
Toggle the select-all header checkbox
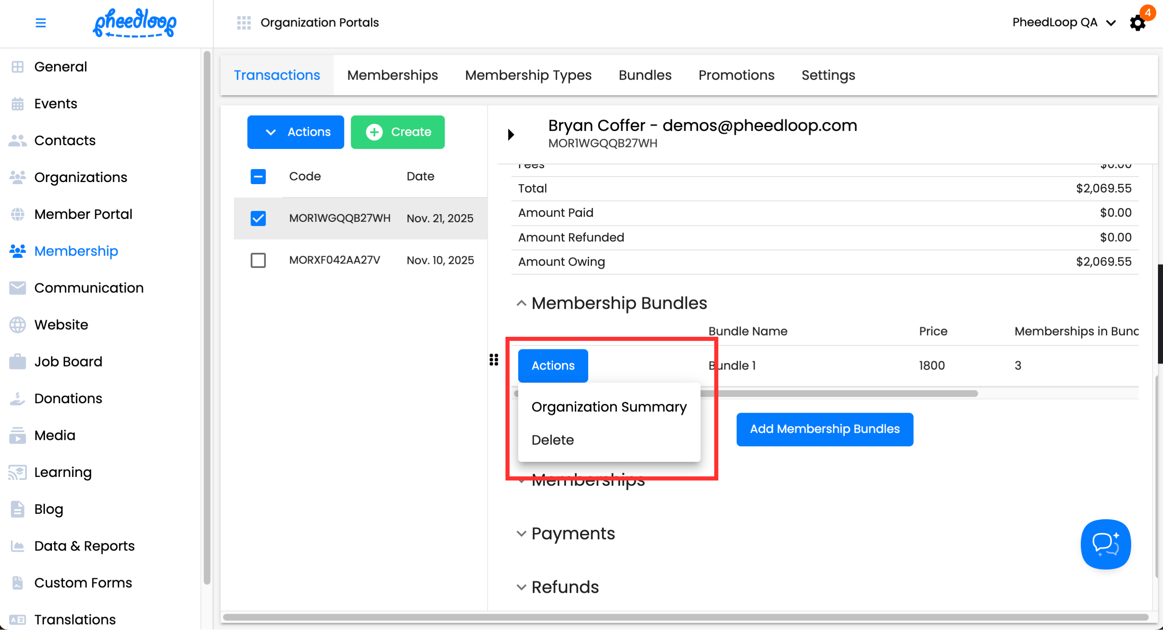click(x=258, y=177)
